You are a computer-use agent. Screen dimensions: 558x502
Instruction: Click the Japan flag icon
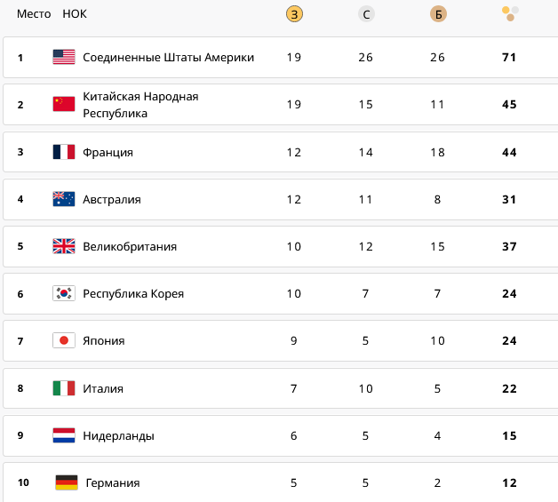(x=64, y=341)
